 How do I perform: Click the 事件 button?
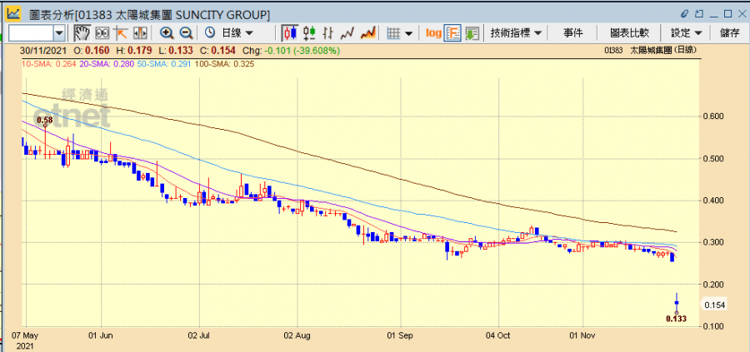click(x=572, y=32)
